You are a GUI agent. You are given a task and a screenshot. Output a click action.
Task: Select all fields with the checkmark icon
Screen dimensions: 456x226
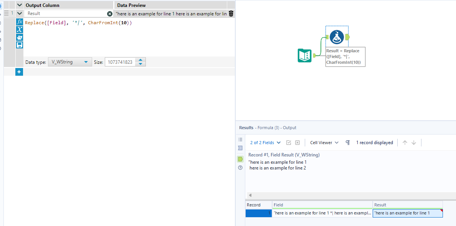click(289, 142)
